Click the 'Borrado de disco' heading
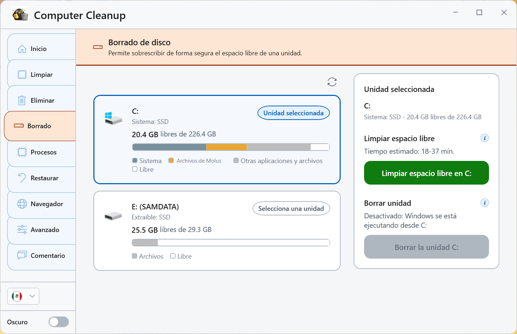This screenshot has width=517, height=334. click(x=139, y=42)
